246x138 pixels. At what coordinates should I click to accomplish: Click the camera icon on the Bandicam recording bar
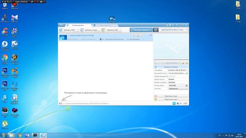[x=41, y=2]
